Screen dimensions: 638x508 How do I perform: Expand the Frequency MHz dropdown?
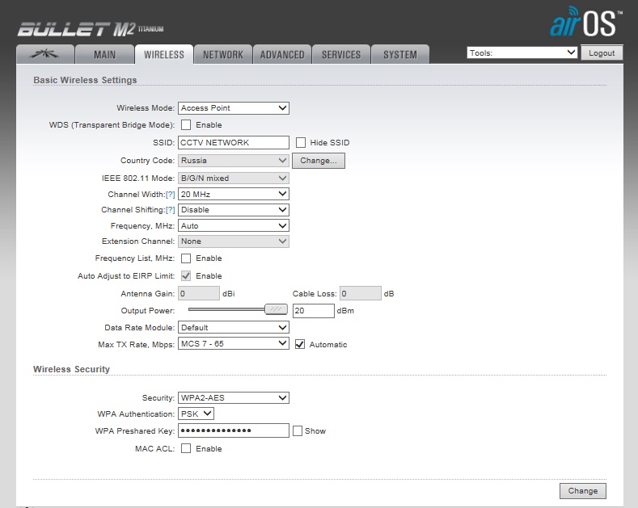click(234, 226)
